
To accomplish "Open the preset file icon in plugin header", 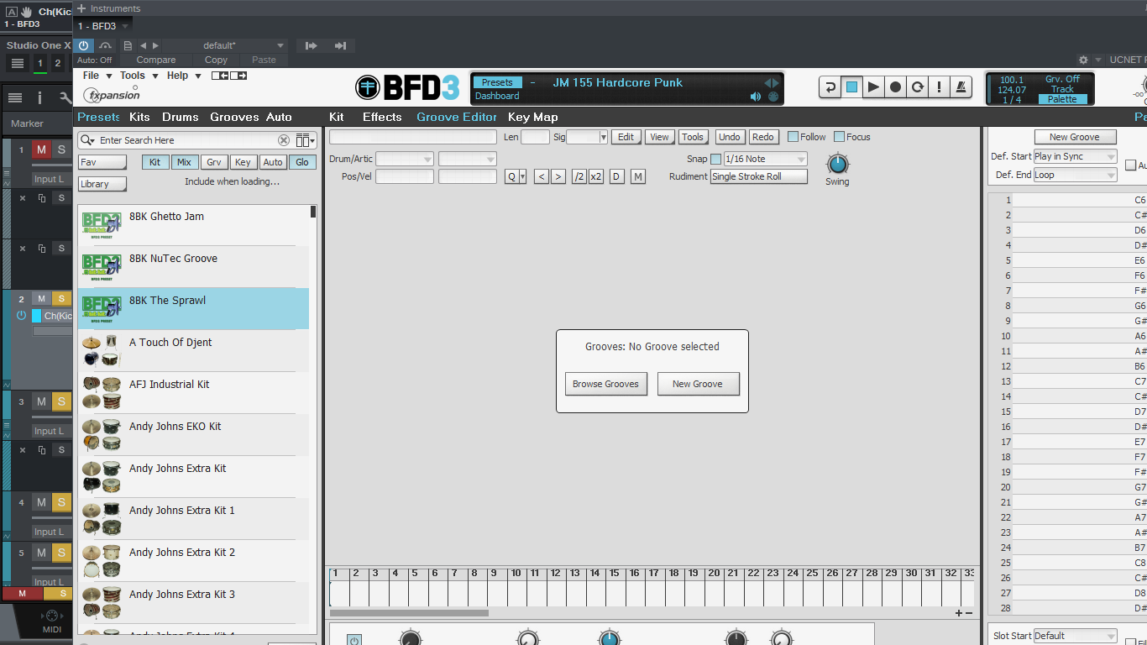I will click(128, 45).
